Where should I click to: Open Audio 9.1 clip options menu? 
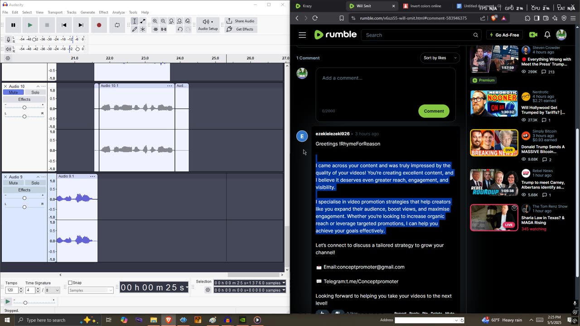coord(92,176)
